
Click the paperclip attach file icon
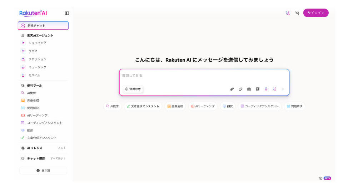pyautogui.click(x=232, y=89)
